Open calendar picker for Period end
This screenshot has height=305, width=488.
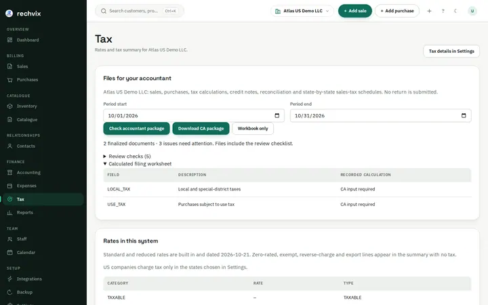464,115
